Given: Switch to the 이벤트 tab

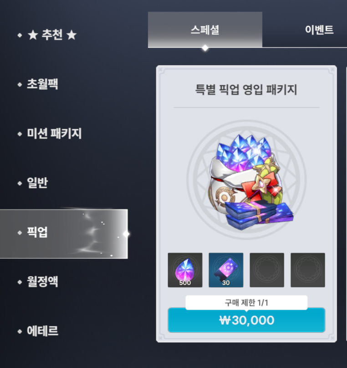Looking at the screenshot, I should (319, 30).
